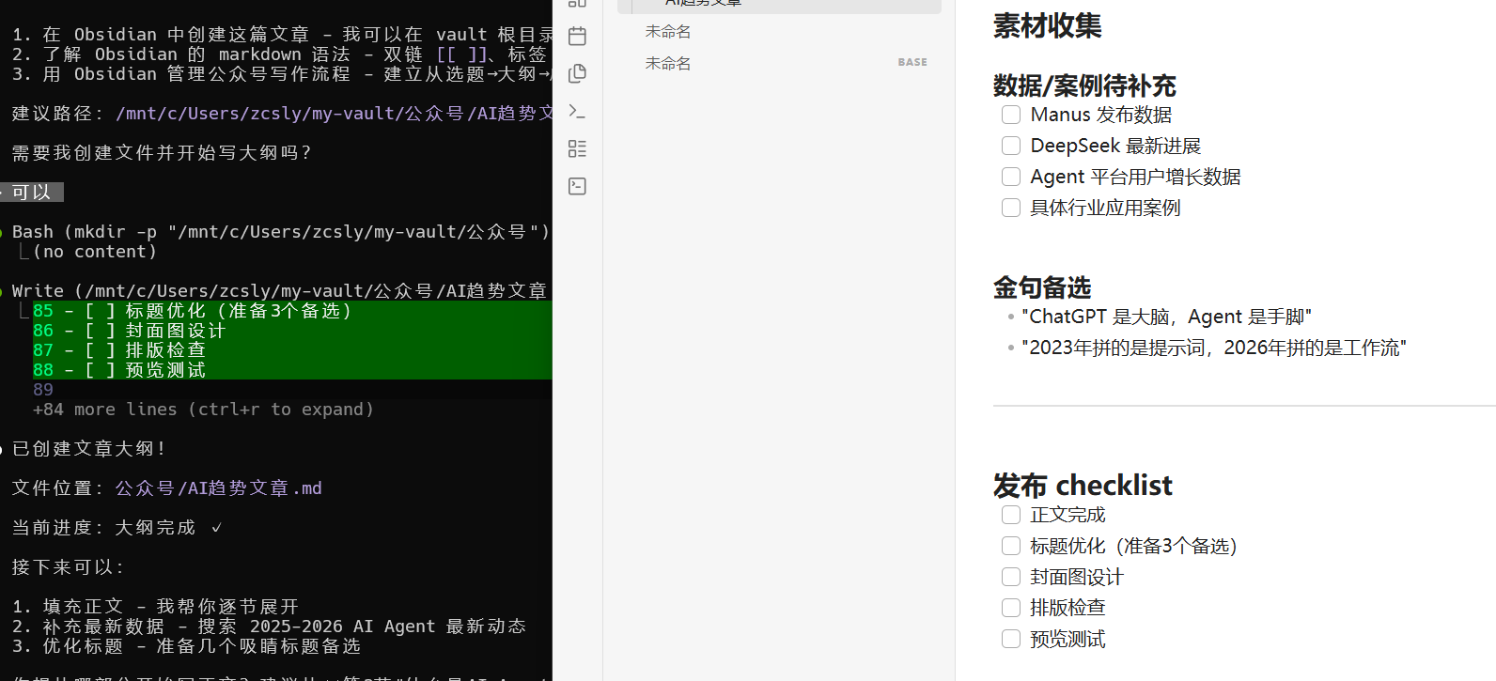The image size is (1496, 681).
Task: Click the list-layout icon in the ribbon
Action: 577,148
